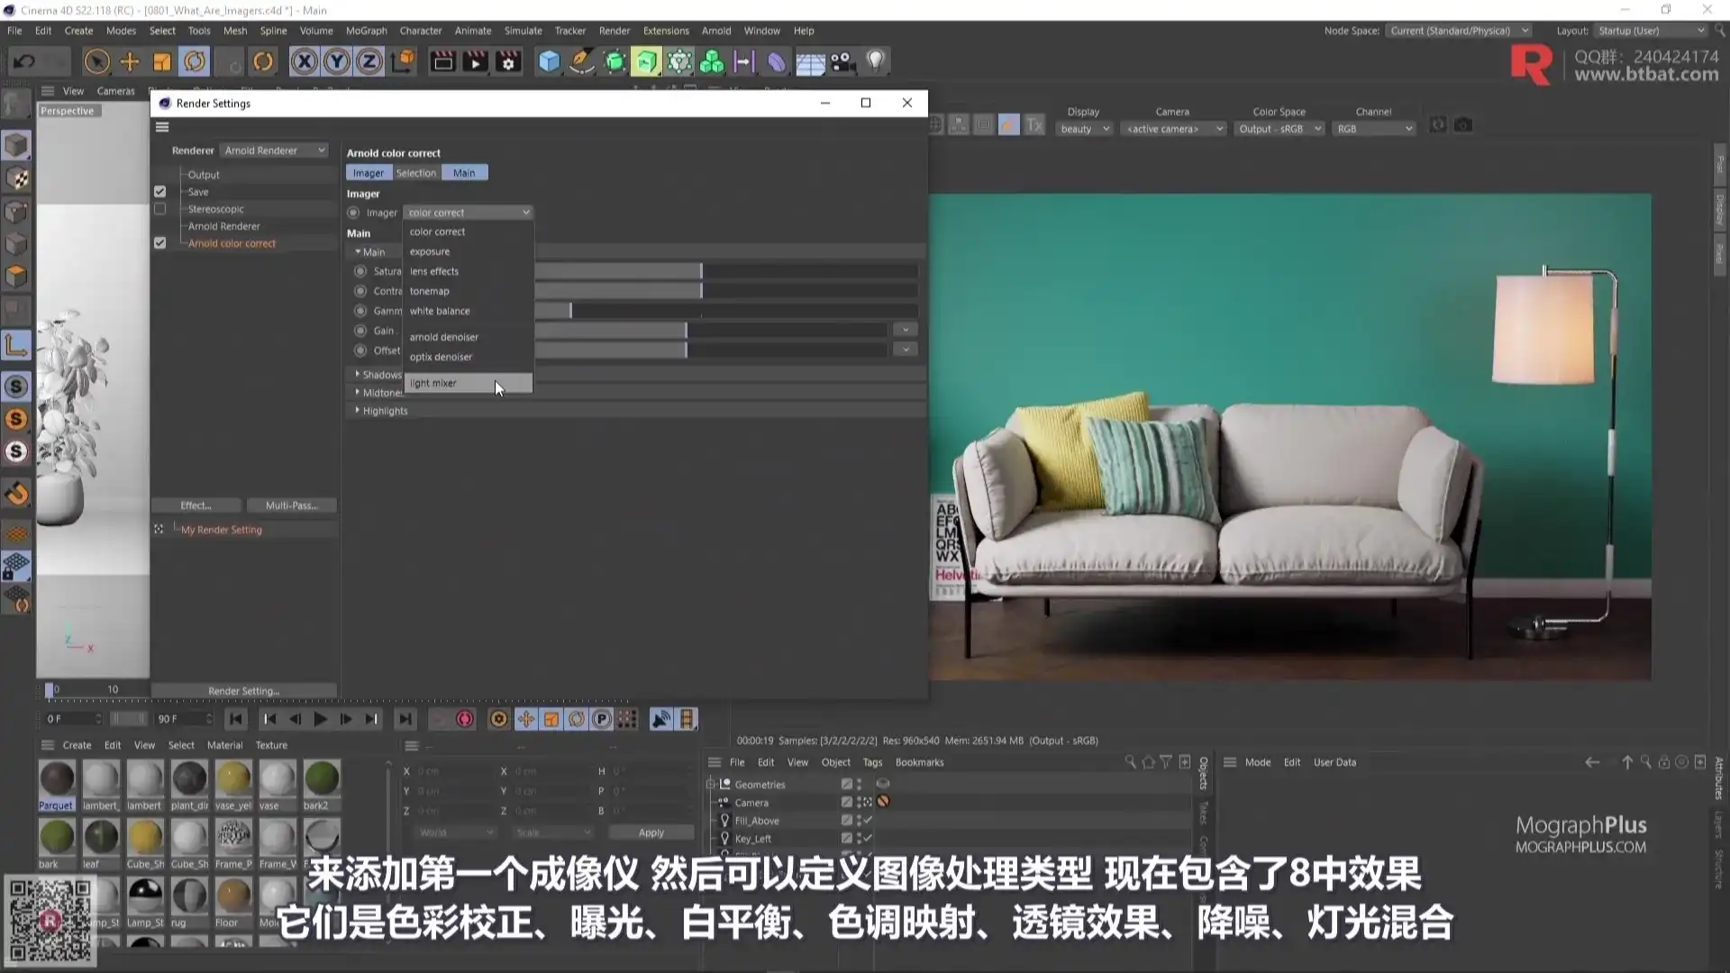Switch to the Selection tab in Arnold color correct
Image resolution: width=1730 pixels, height=973 pixels.
click(415, 172)
